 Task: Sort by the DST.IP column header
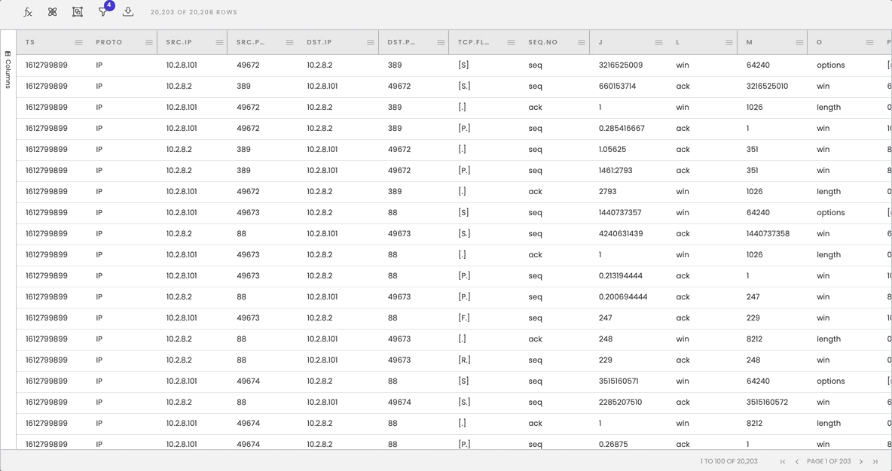point(319,43)
